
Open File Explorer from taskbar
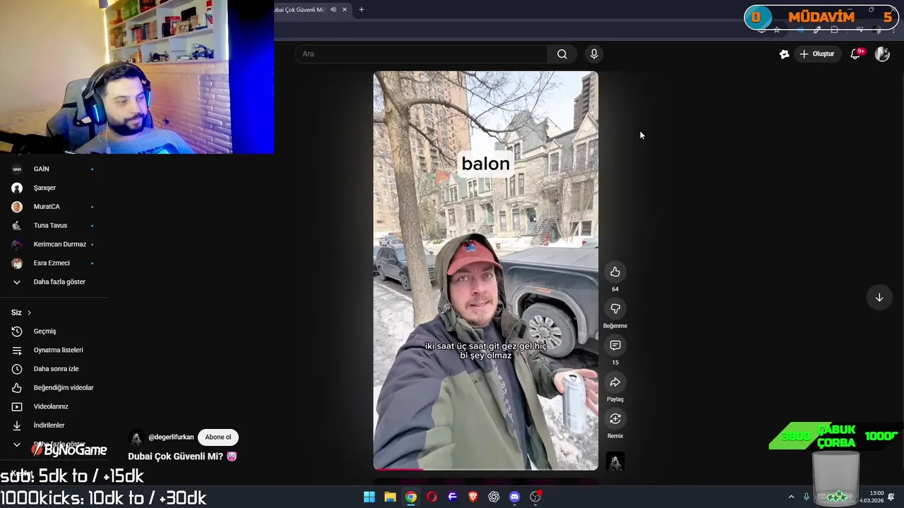coord(390,497)
